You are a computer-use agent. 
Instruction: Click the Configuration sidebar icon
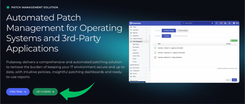pos(131,71)
